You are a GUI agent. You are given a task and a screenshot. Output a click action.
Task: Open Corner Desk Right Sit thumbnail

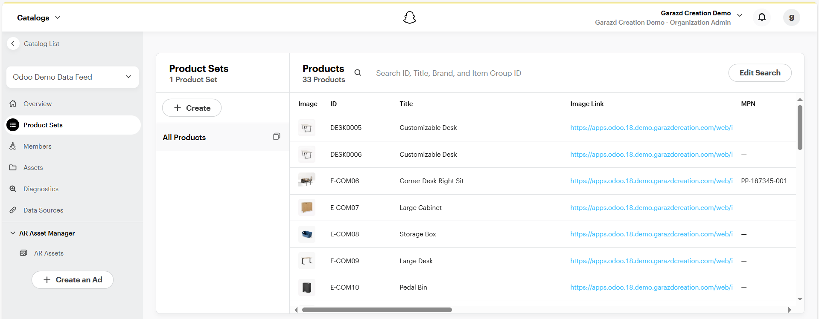click(306, 181)
